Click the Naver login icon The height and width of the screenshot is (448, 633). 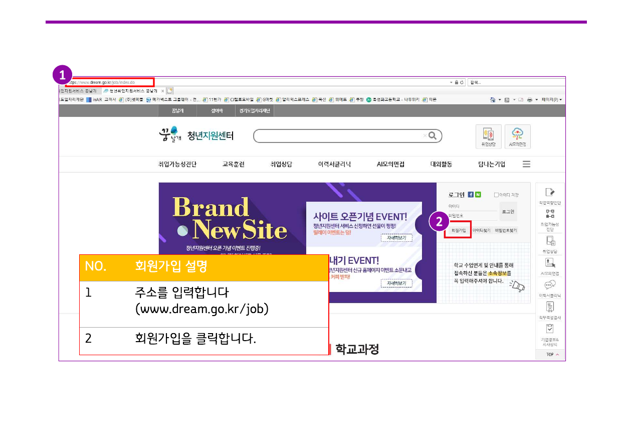478,195
